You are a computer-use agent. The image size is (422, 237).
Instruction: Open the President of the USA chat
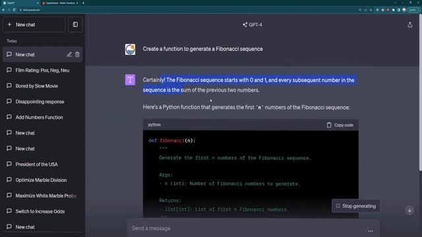point(42,164)
